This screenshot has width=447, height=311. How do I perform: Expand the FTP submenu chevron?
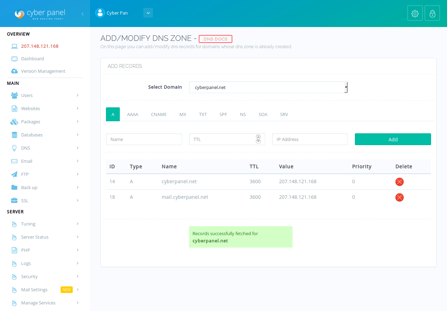coord(78,174)
